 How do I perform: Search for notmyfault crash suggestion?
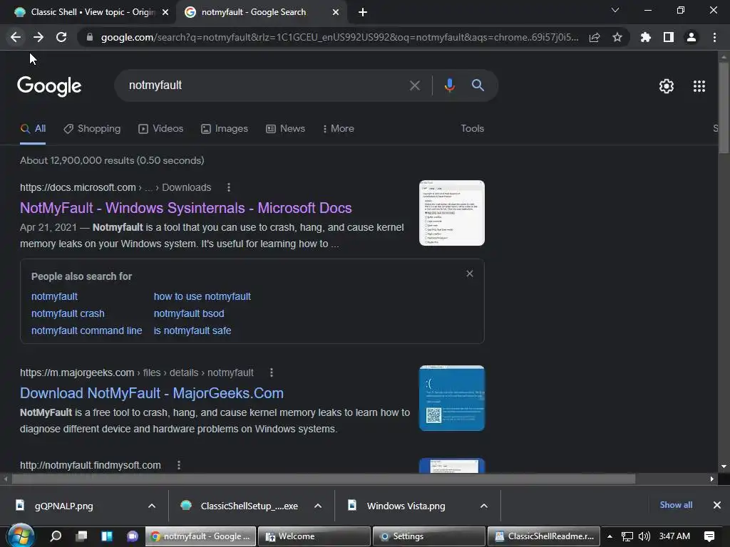click(68, 313)
